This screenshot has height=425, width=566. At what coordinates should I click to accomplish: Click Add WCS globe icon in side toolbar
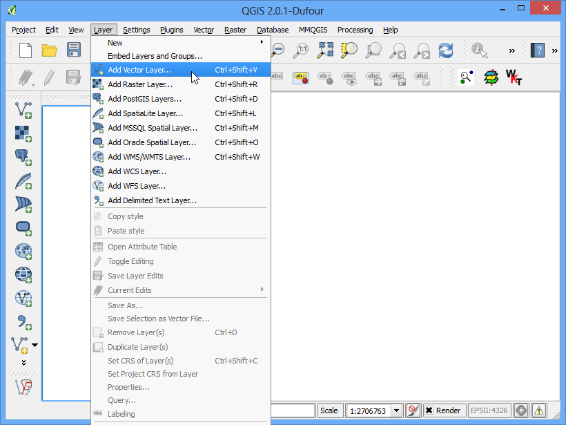23,275
